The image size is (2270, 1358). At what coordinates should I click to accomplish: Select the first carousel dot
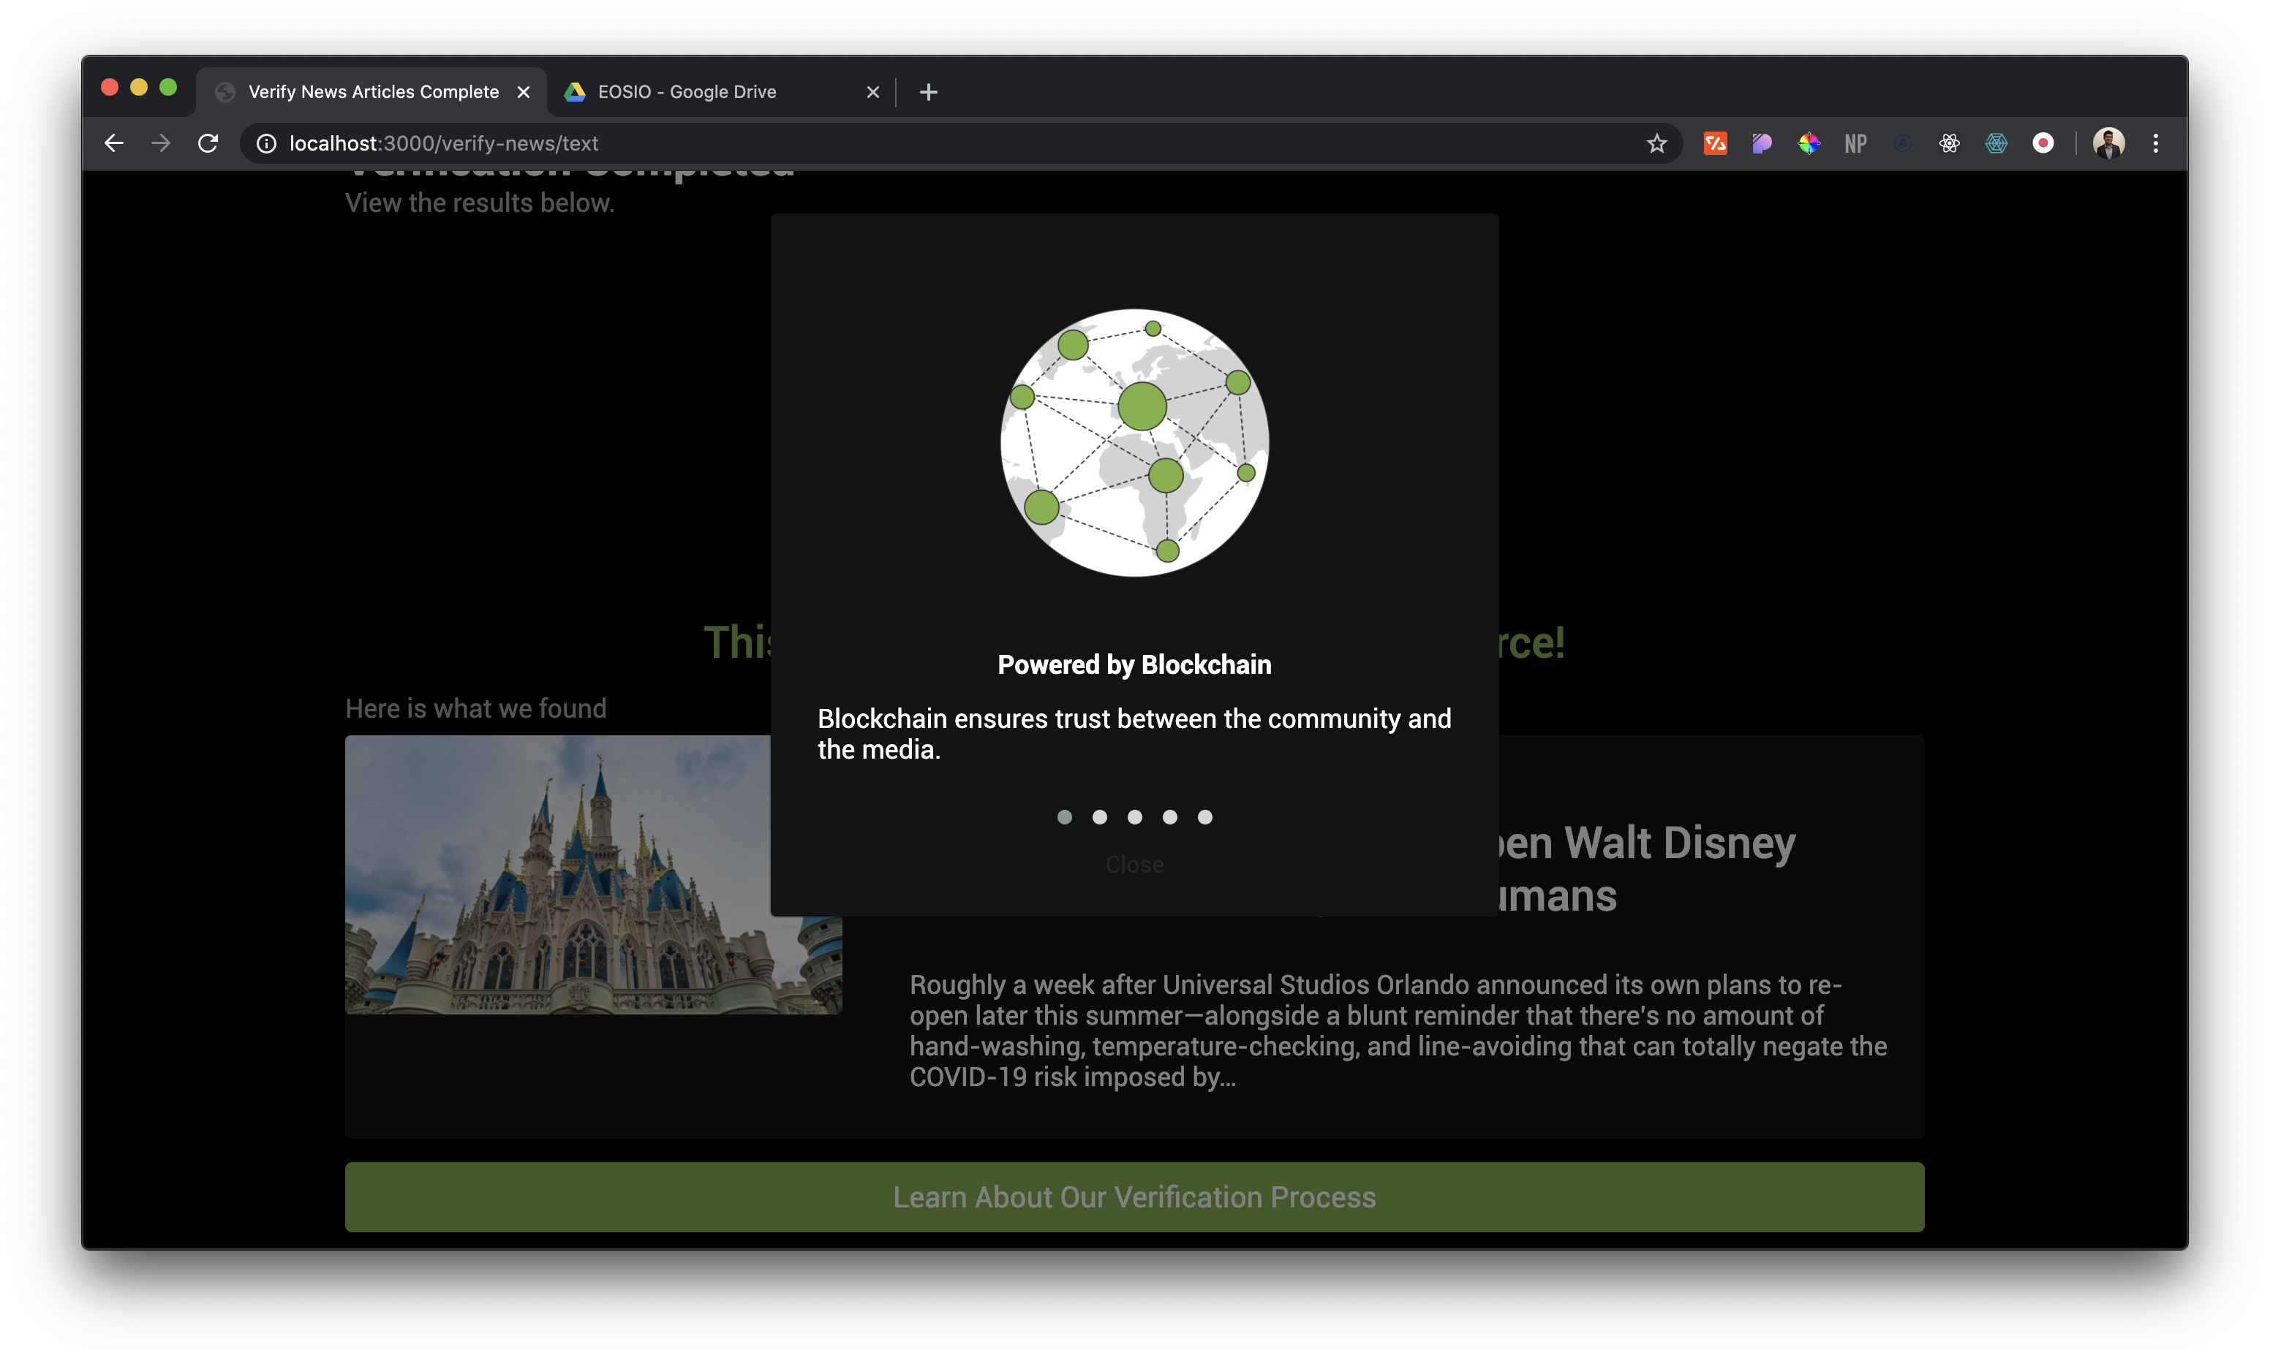click(1065, 817)
